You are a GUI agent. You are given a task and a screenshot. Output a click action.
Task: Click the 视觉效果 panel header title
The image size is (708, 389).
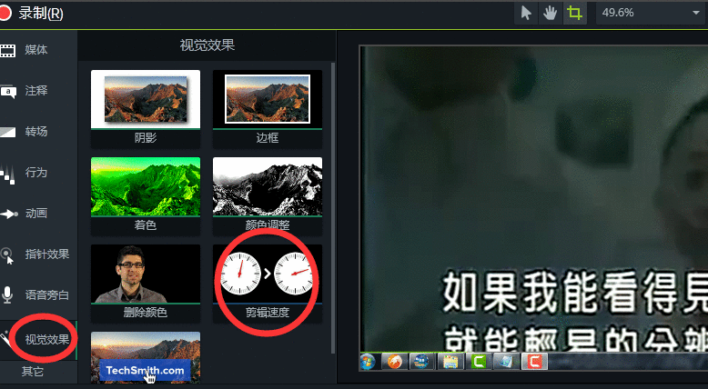(207, 45)
